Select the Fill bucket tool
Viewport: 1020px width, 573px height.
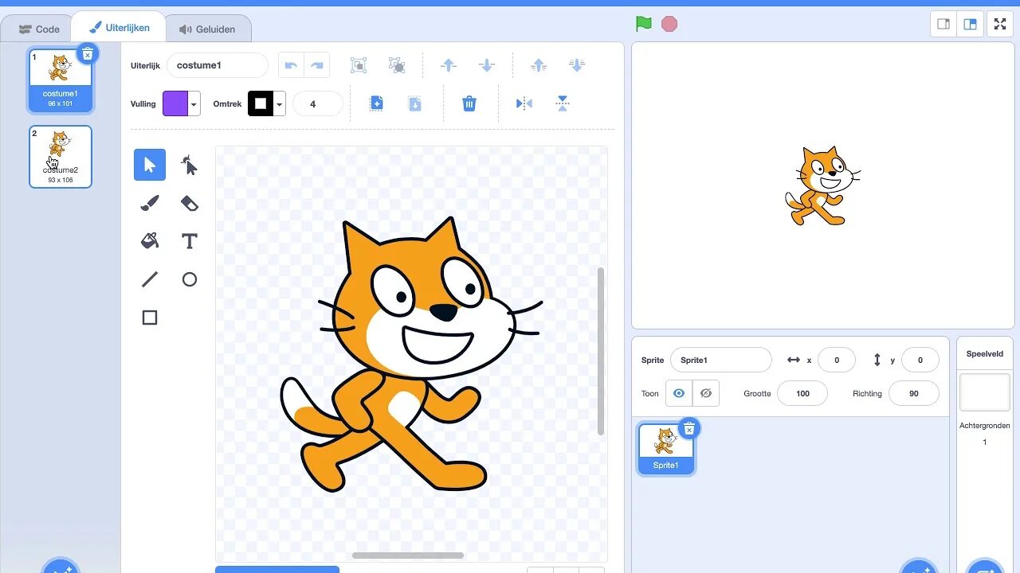tap(150, 241)
